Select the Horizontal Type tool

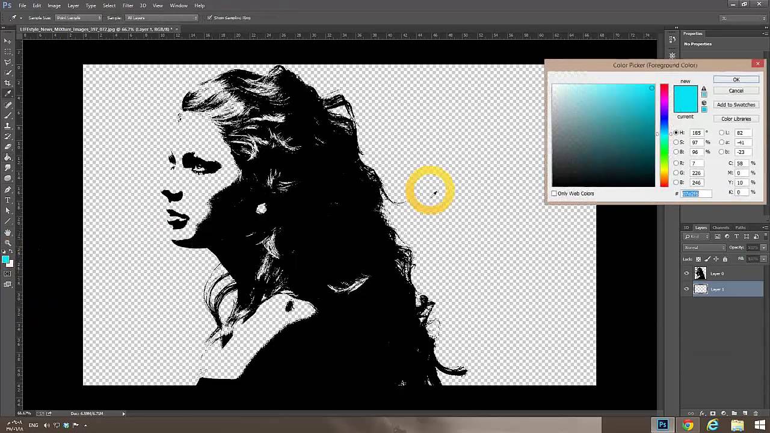[8, 200]
